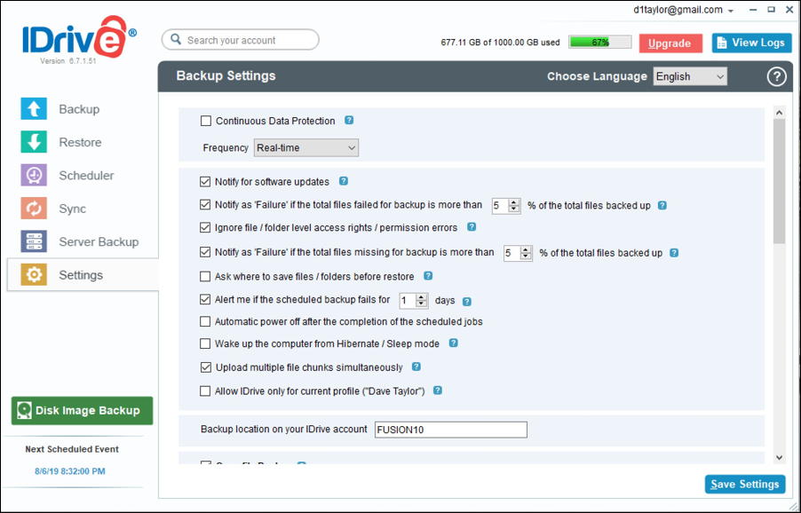Click the Settings gear icon
This screenshot has height=513, width=801.
[x=34, y=274]
